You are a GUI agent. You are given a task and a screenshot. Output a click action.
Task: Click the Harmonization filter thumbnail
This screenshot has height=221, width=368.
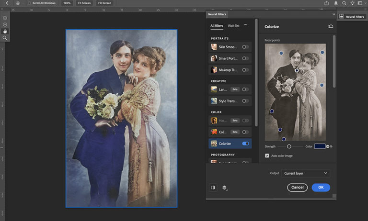(x=214, y=121)
